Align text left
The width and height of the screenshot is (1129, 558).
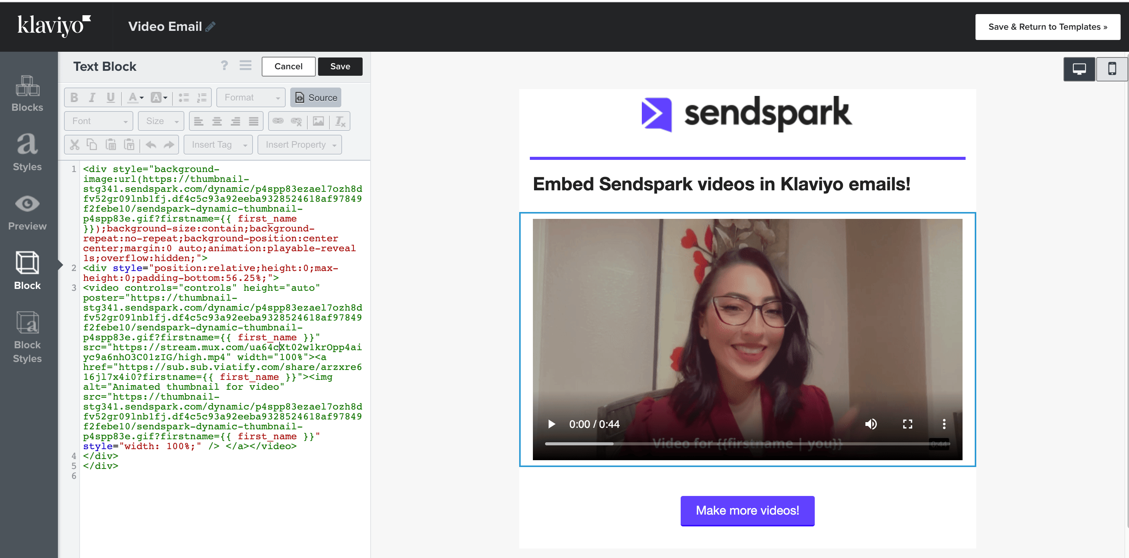(198, 121)
